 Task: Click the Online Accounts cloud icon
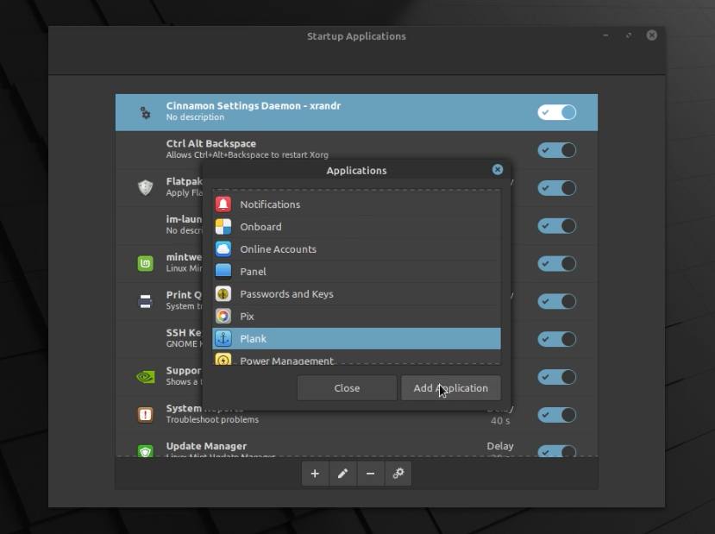click(x=223, y=249)
